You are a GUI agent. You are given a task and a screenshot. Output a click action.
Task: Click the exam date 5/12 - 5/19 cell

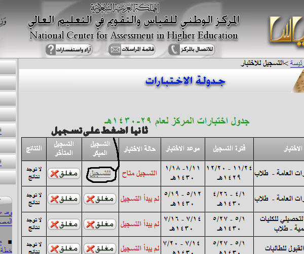[182, 199]
